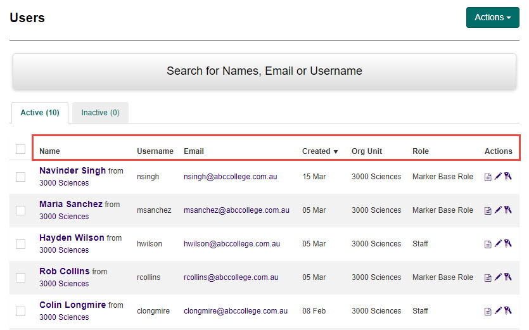Sort by the Org Unit column header
The image size is (529, 330).
367,151
